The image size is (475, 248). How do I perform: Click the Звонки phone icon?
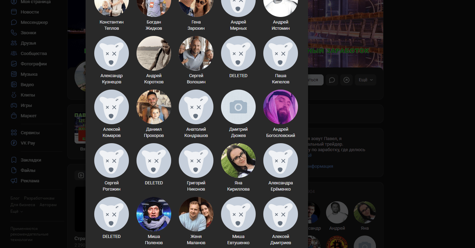pyautogui.click(x=14, y=33)
